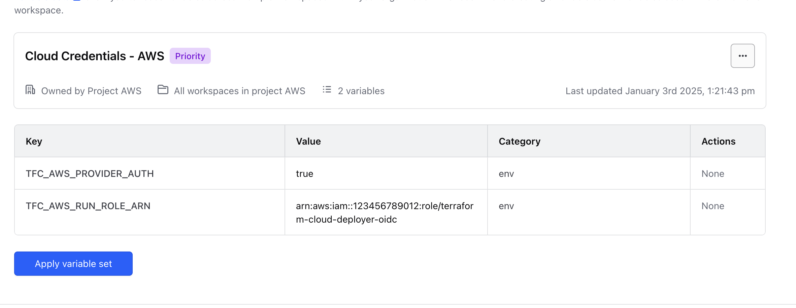Click the role ARN value text
This screenshot has height=308, width=796.
[x=384, y=213]
